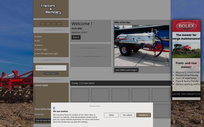204x127 pixels.
Task: Open the Privacy policy link
Action: pyautogui.click(x=94, y=106)
